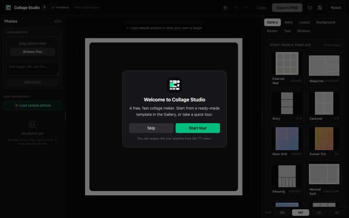Open the Border tab

(x=272, y=31)
